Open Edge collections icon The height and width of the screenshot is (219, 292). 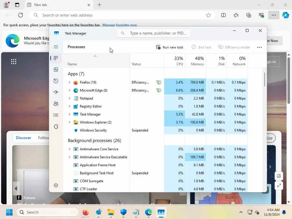tap(249, 15)
